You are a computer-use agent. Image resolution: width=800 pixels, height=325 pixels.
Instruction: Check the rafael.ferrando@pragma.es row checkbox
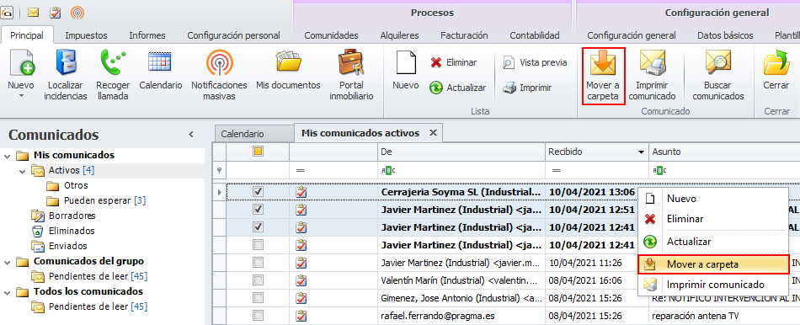click(259, 315)
